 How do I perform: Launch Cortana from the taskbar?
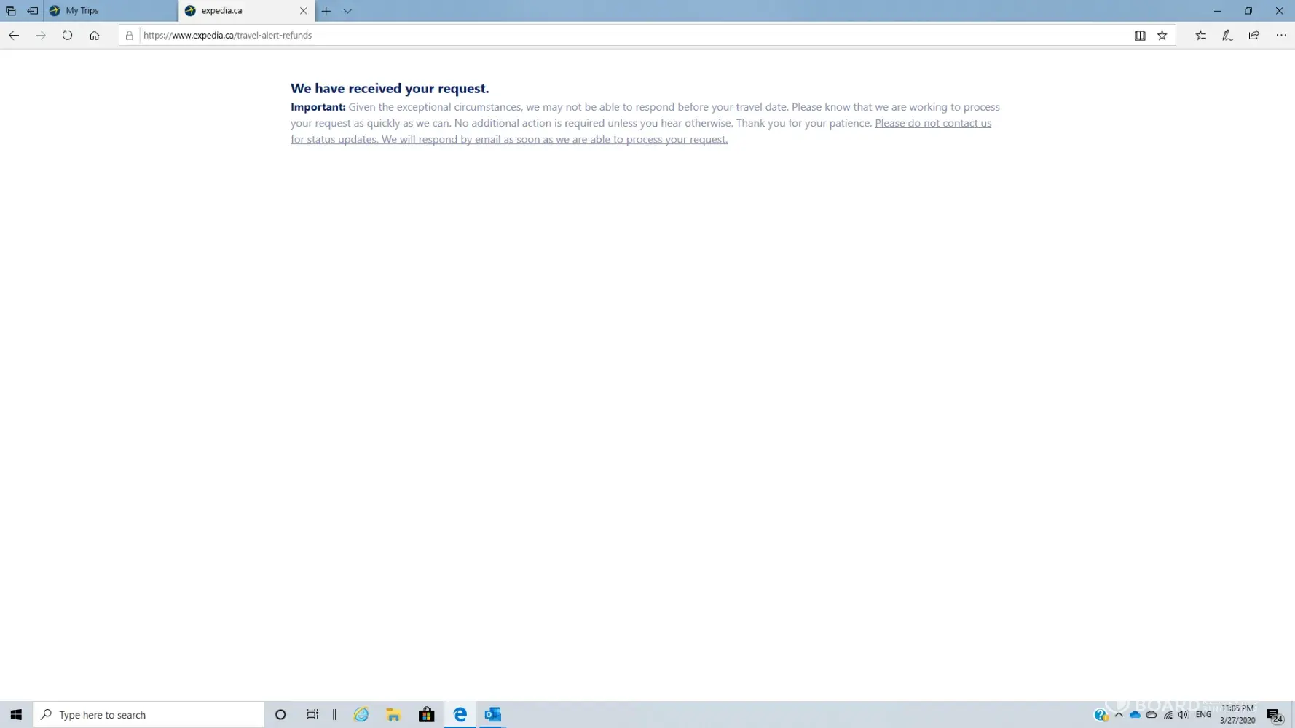[x=280, y=715]
